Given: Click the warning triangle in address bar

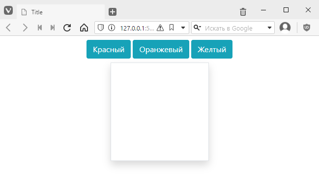Looking at the screenshot, I should 160,28.
